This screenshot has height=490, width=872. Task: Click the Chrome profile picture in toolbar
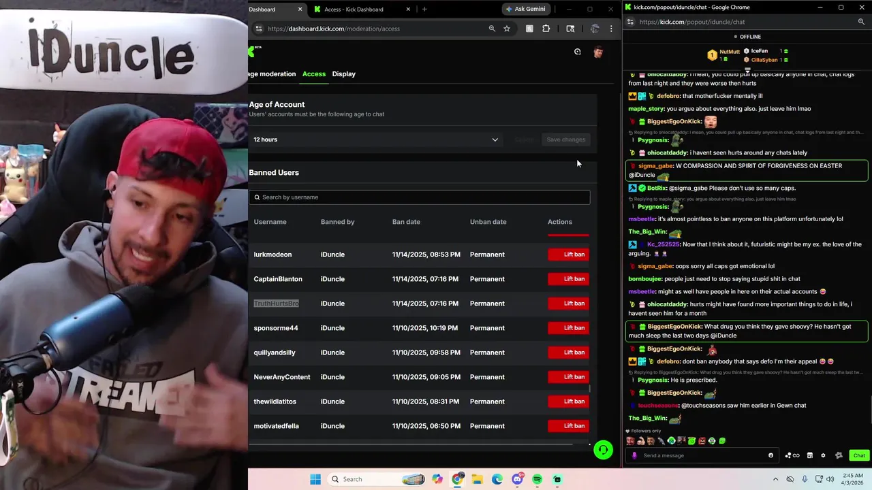click(595, 29)
